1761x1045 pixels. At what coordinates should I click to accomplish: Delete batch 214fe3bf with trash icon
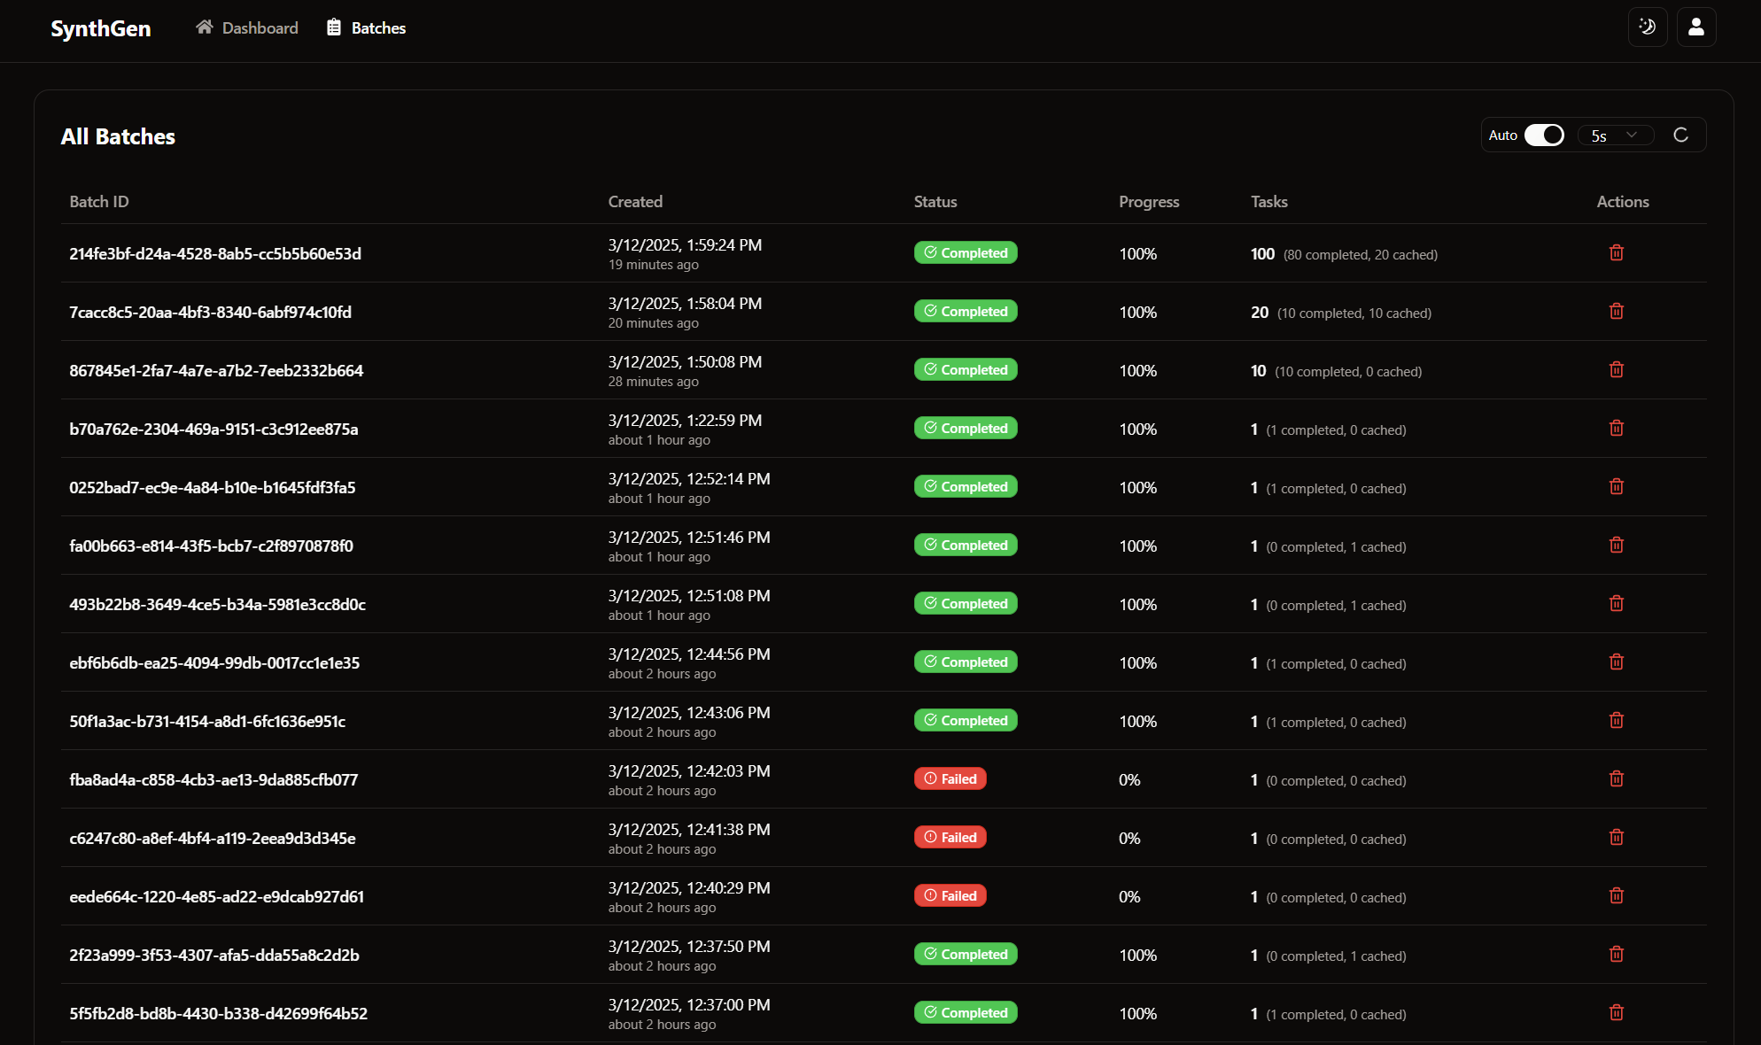pos(1616,253)
